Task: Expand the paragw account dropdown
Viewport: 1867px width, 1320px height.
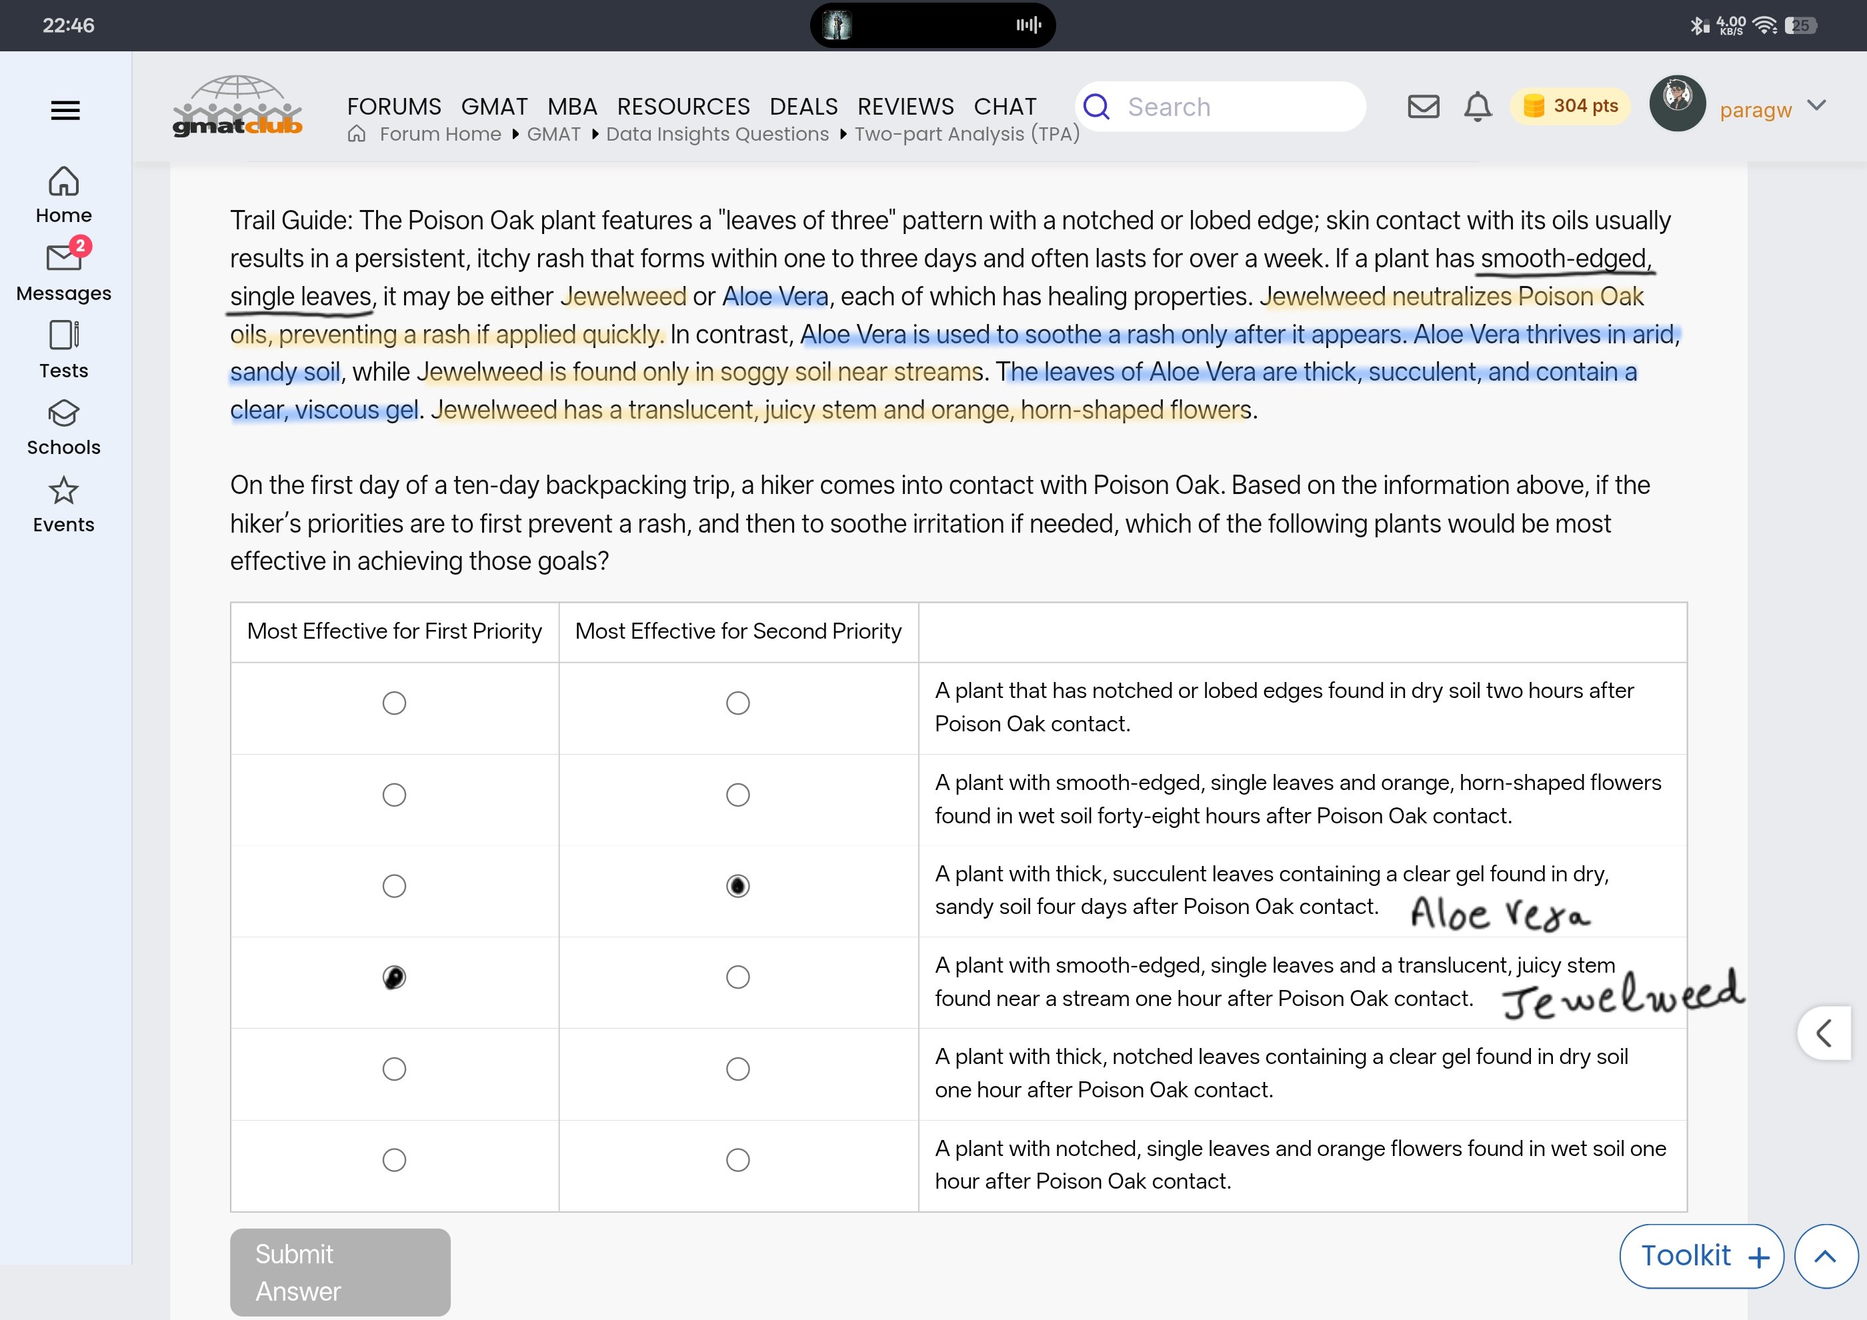Action: pos(1816,105)
